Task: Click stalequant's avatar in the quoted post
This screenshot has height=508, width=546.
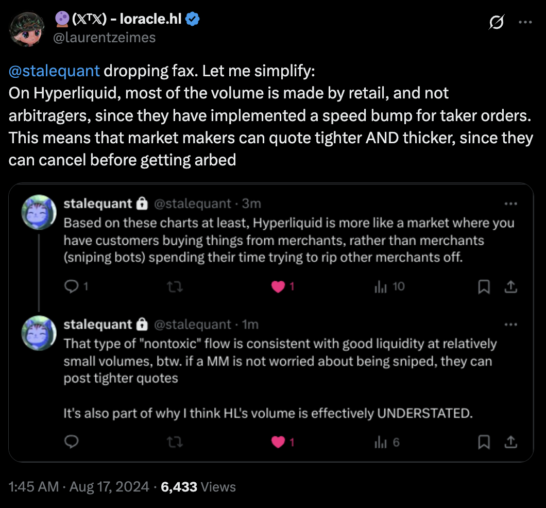Action: click(x=39, y=212)
